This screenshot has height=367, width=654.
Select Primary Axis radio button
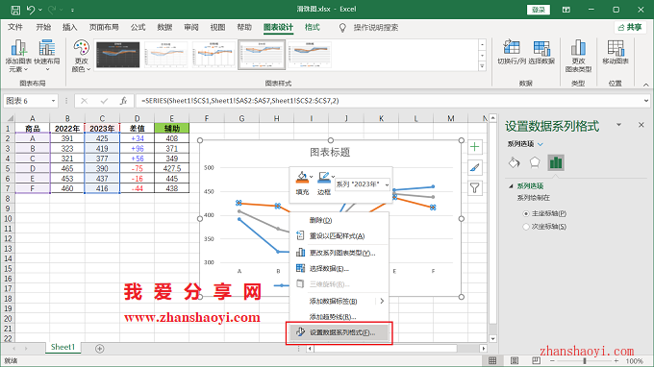[x=526, y=213]
